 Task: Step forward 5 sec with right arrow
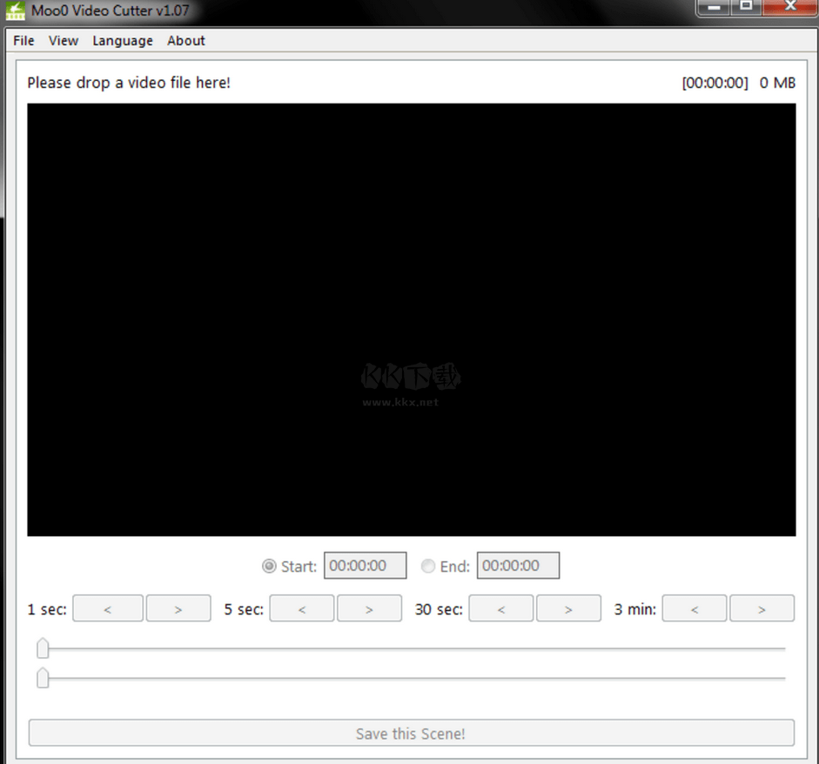pos(369,608)
